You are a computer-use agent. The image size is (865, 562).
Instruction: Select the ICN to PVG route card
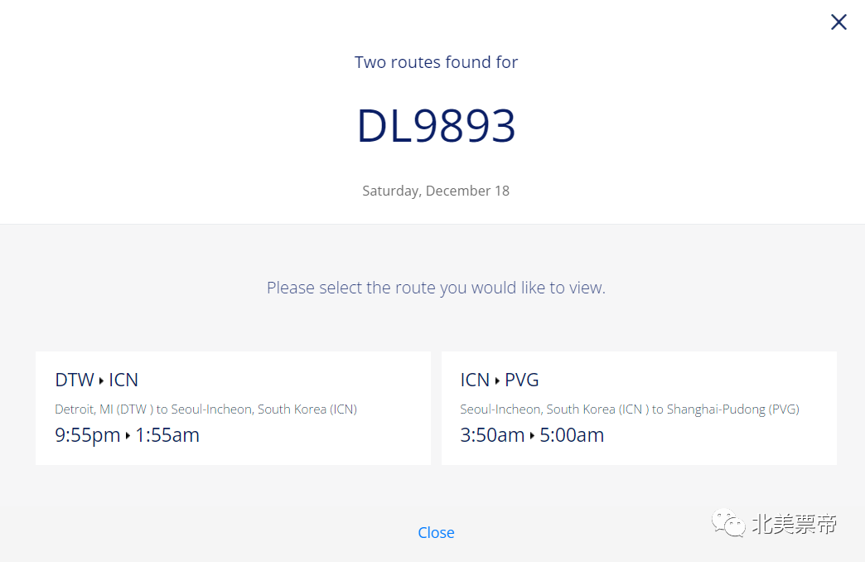click(x=638, y=408)
